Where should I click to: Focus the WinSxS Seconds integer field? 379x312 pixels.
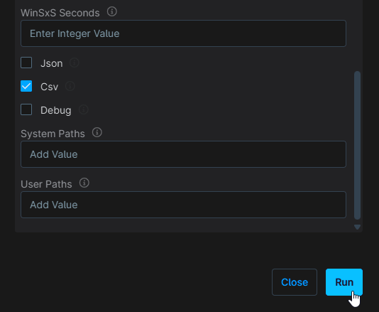(x=183, y=33)
